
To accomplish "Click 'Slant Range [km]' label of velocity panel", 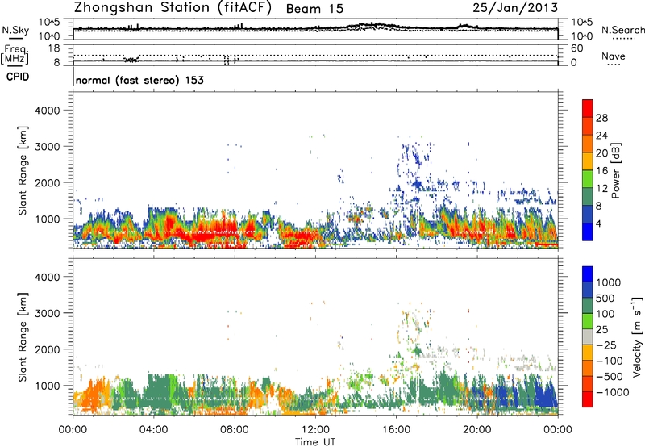I will [23, 337].
